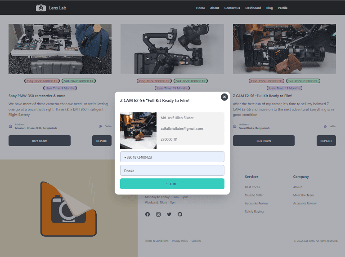
Task: Open Cookies footer link
Action: [x=196, y=241]
